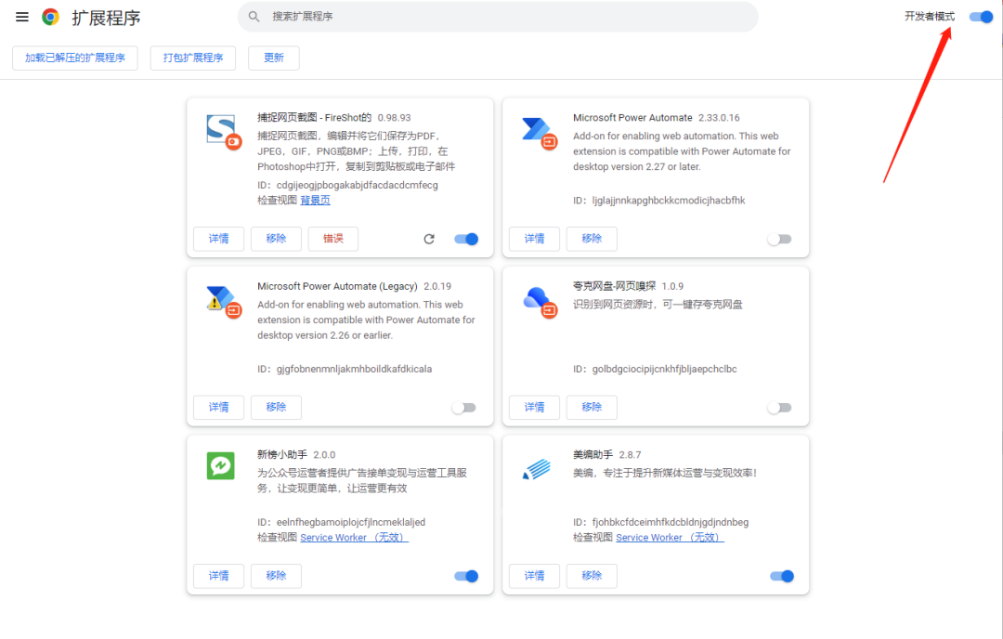Open 详情 for 夸克网盘-网页嗅探
1003x639 pixels.
pyautogui.click(x=534, y=407)
